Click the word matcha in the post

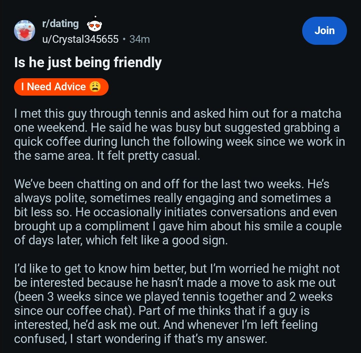[x=321, y=114]
